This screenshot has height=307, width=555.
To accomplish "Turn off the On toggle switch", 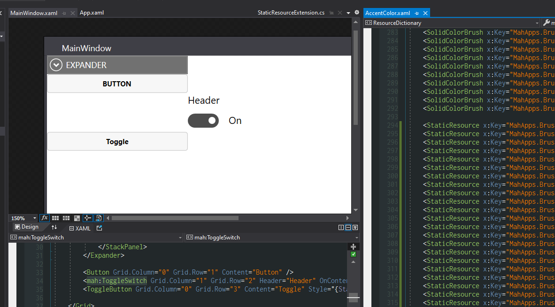I will pos(203,121).
